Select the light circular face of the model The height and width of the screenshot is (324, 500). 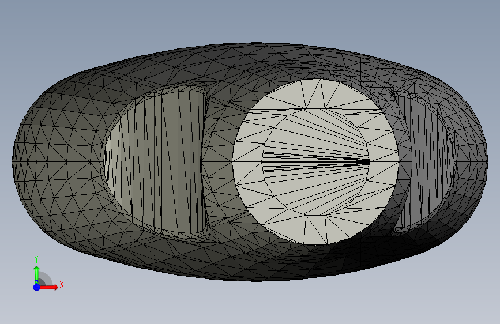tap(315, 161)
